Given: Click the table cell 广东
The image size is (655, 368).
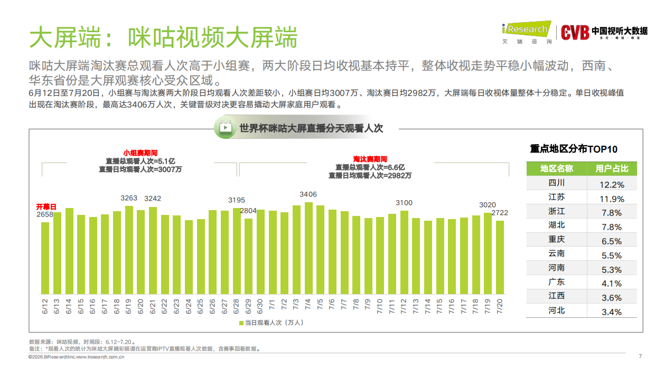Looking at the screenshot, I should pyautogui.click(x=556, y=282).
